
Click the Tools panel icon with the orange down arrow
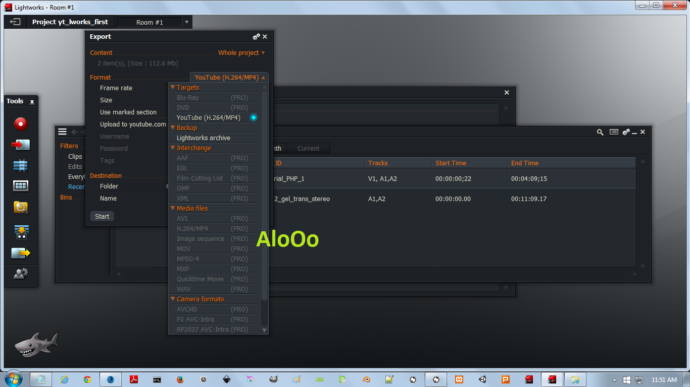click(x=21, y=231)
